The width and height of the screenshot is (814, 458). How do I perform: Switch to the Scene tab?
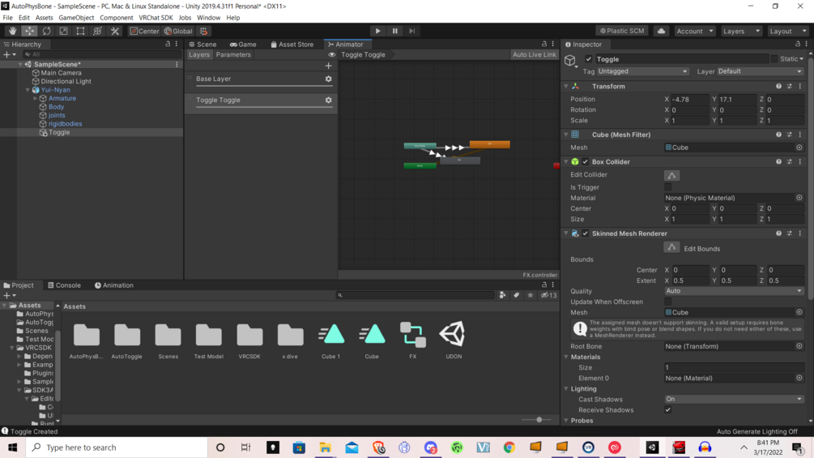click(x=202, y=44)
